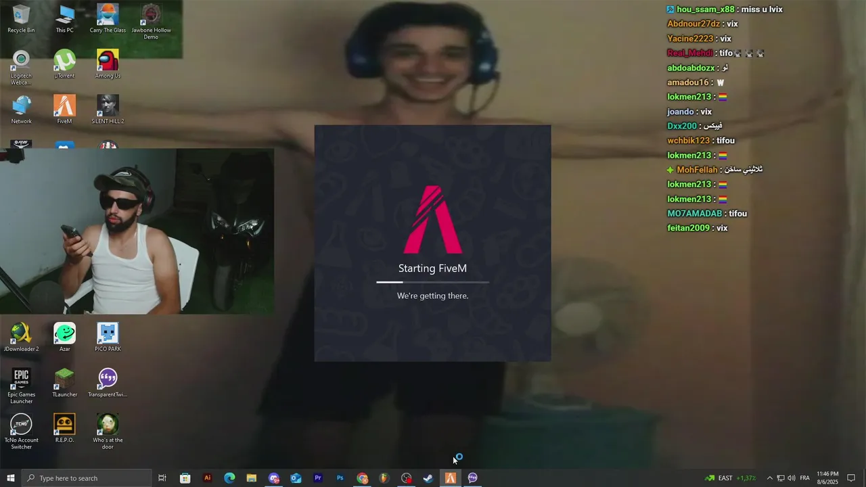Image resolution: width=866 pixels, height=487 pixels.
Task: Open OBS Studio taskbar icon
Action: tap(406, 478)
